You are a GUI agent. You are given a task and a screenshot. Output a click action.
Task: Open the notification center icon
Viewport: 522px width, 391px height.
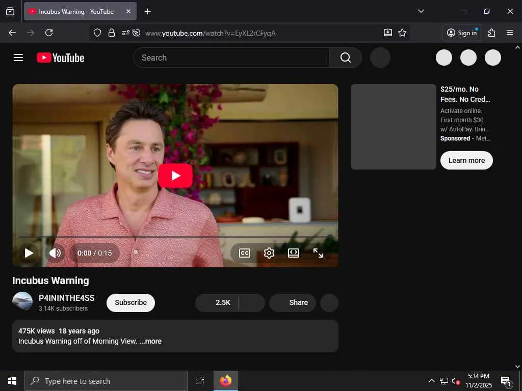coord(506,381)
